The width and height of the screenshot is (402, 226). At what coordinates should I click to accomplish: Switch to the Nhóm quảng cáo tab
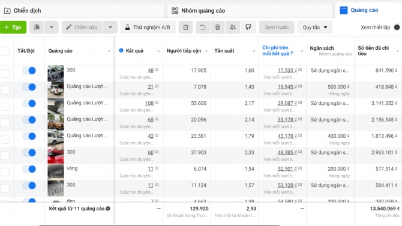point(250,11)
